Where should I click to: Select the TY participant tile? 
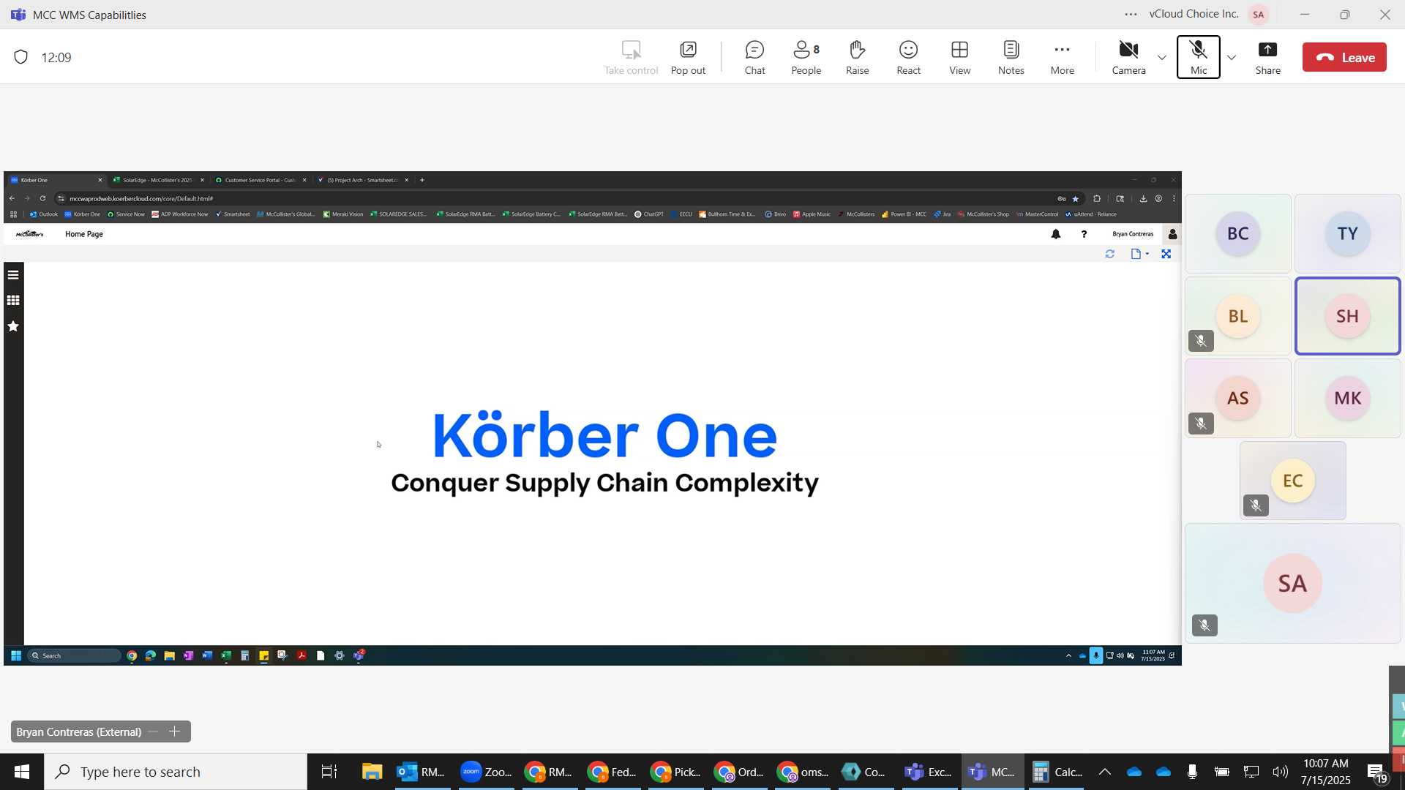pos(1347,234)
